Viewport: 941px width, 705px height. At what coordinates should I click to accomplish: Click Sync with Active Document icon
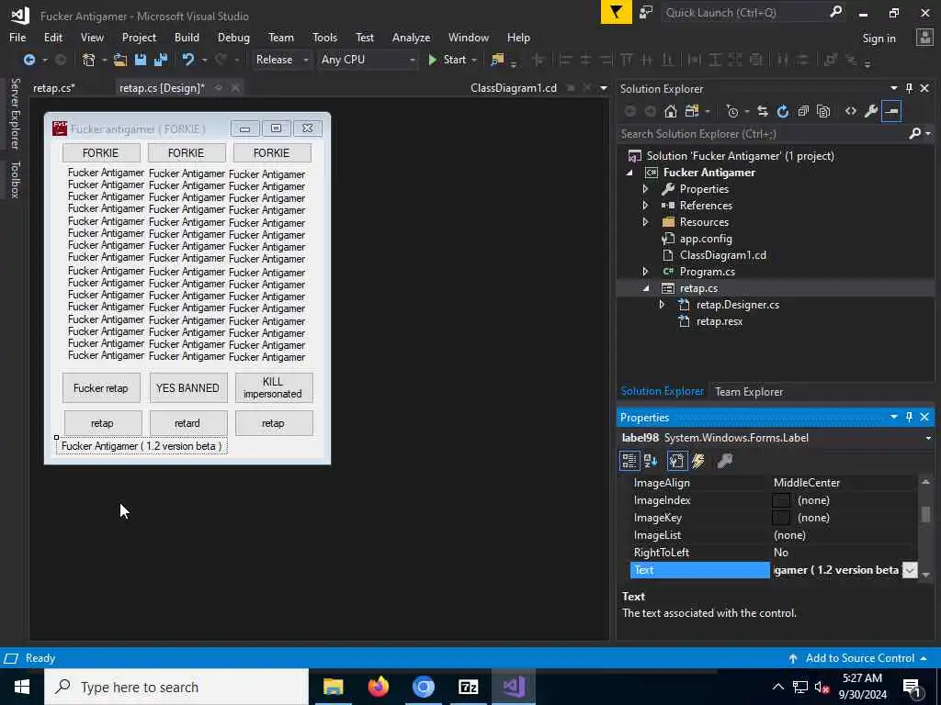click(762, 111)
